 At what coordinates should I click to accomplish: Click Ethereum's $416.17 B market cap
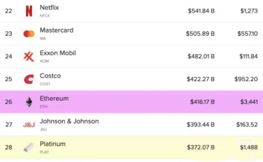202,102
